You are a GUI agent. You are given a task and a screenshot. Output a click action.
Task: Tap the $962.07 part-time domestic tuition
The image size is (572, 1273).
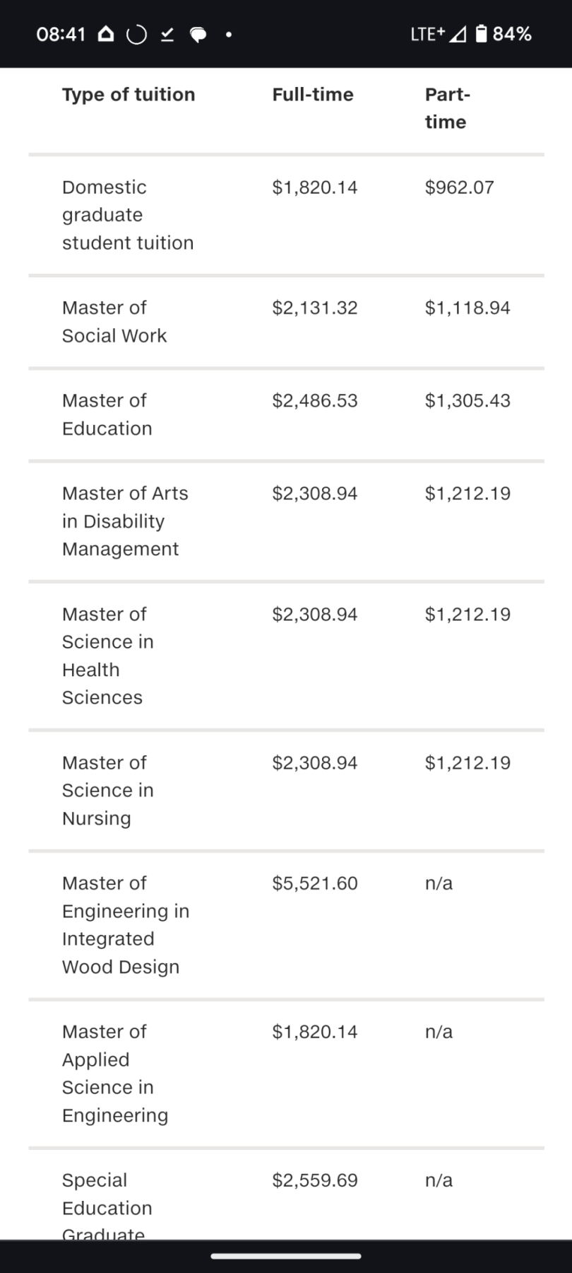click(459, 187)
